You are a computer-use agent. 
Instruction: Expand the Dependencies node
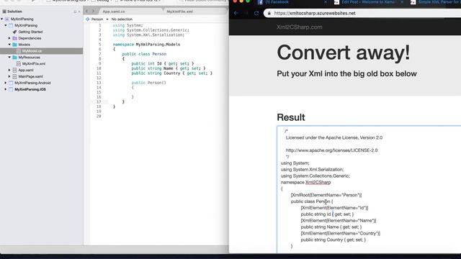pyautogui.click(x=9, y=38)
